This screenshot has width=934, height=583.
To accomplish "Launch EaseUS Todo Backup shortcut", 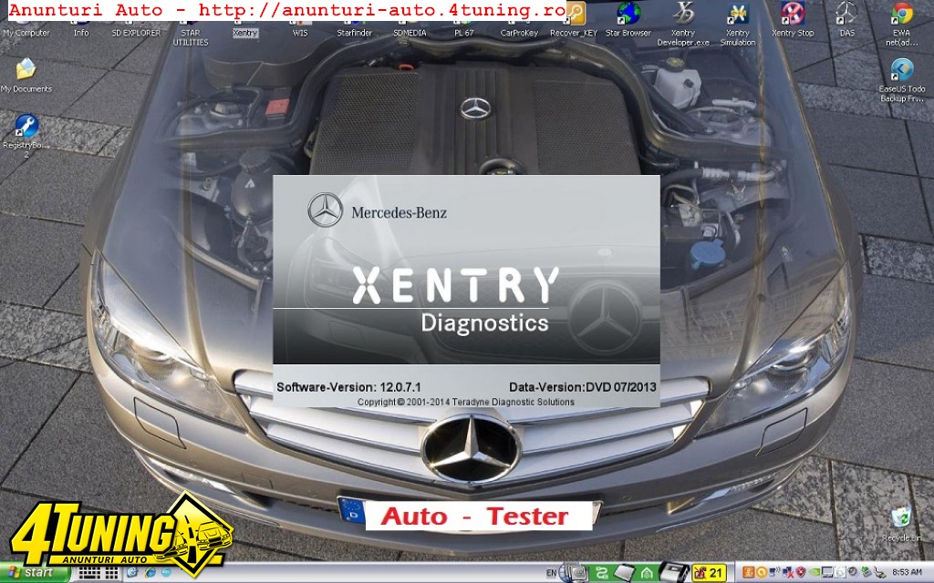I will click(902, 80).
